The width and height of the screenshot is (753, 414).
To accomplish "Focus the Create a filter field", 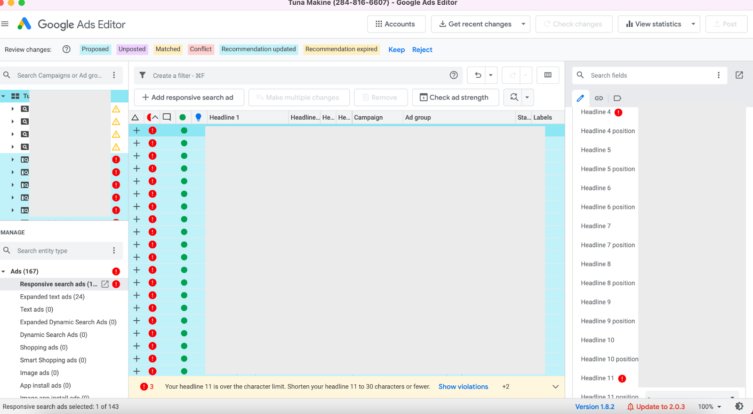I will pyautogui.click(x=299, y=75).
